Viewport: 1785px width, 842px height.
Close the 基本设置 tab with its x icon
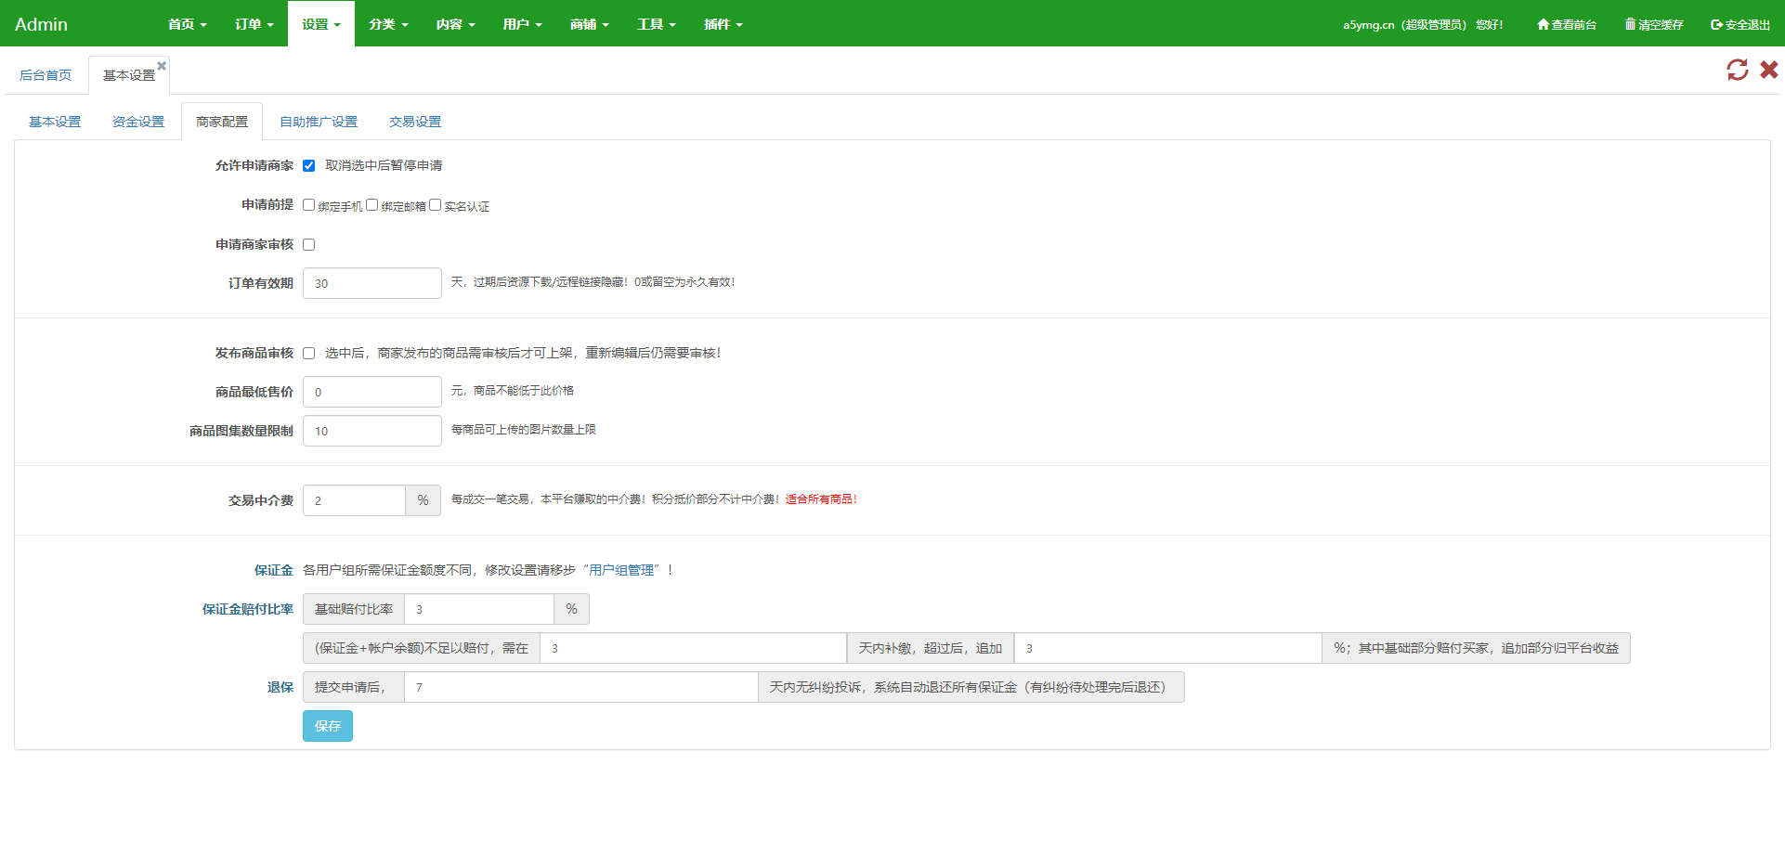tap(162, 66)
